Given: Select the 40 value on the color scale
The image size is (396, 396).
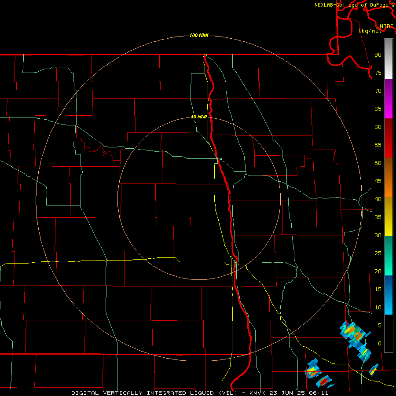Looking at the screenshot, I should point(378,199).
